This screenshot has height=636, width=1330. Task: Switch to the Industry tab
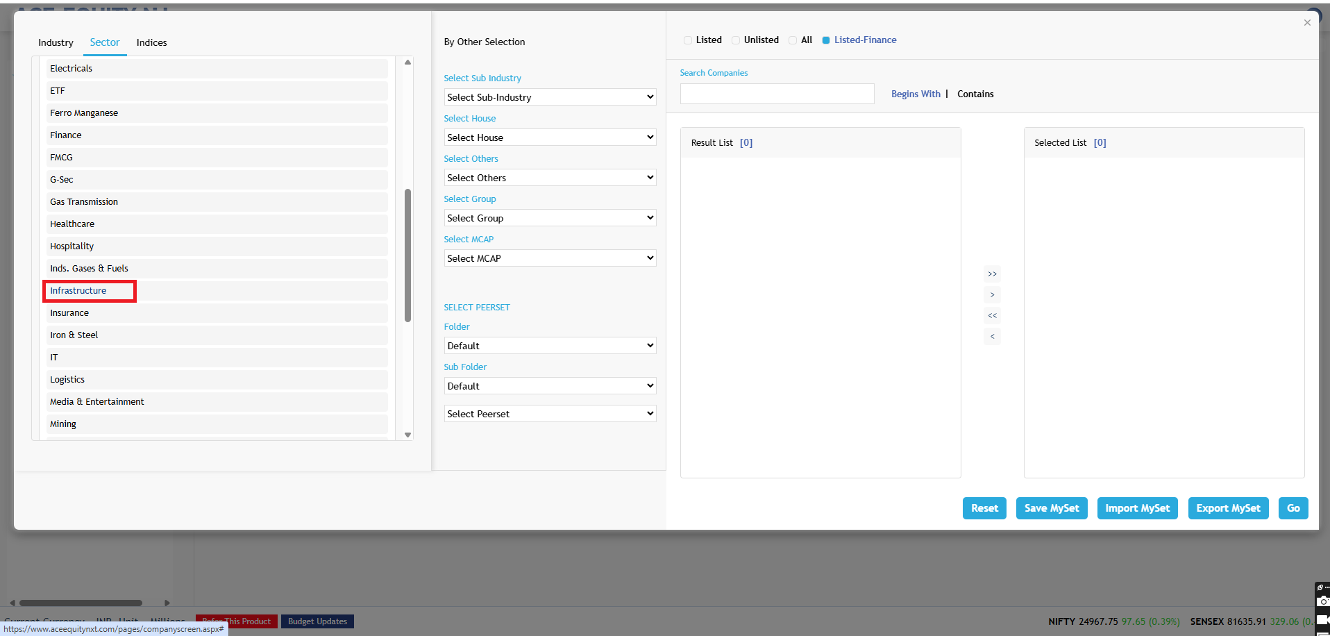[x=56, y=43]
